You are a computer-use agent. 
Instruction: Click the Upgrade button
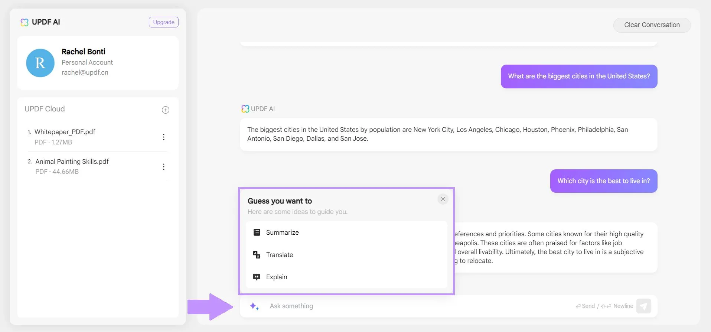point(163,22)
